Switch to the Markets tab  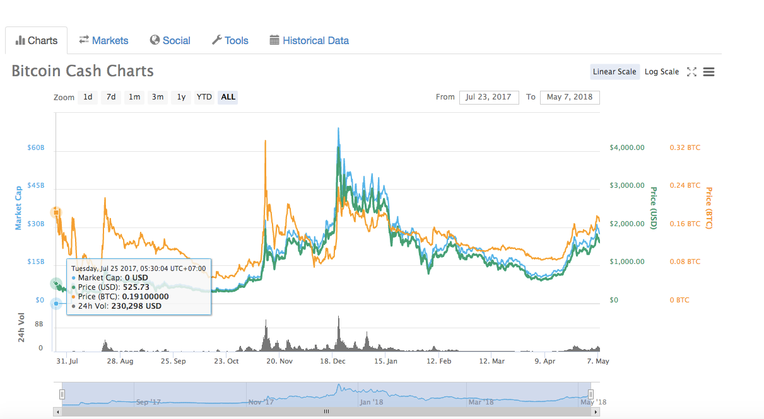103,40
